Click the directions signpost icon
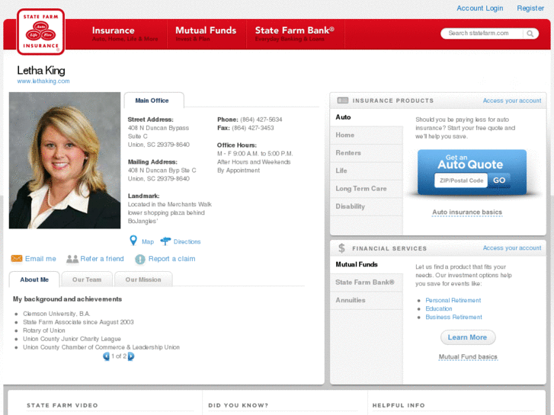Image resolution: width=554 pixels, height=415 pixels. 165,241
